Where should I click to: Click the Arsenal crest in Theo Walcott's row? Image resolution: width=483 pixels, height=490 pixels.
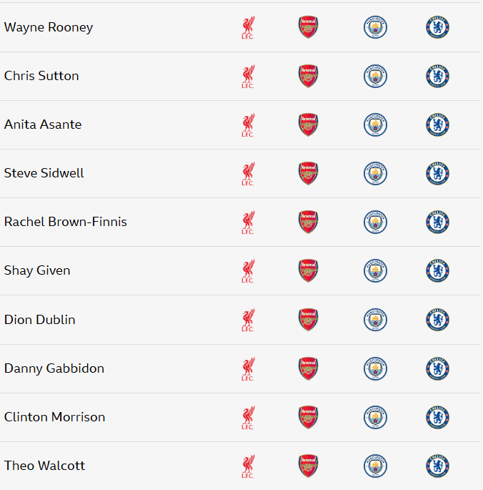[308, 466]
